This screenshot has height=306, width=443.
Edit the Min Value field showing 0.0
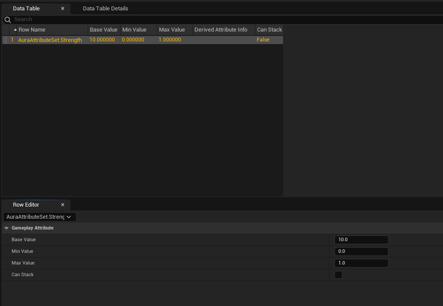pos(361,251)
